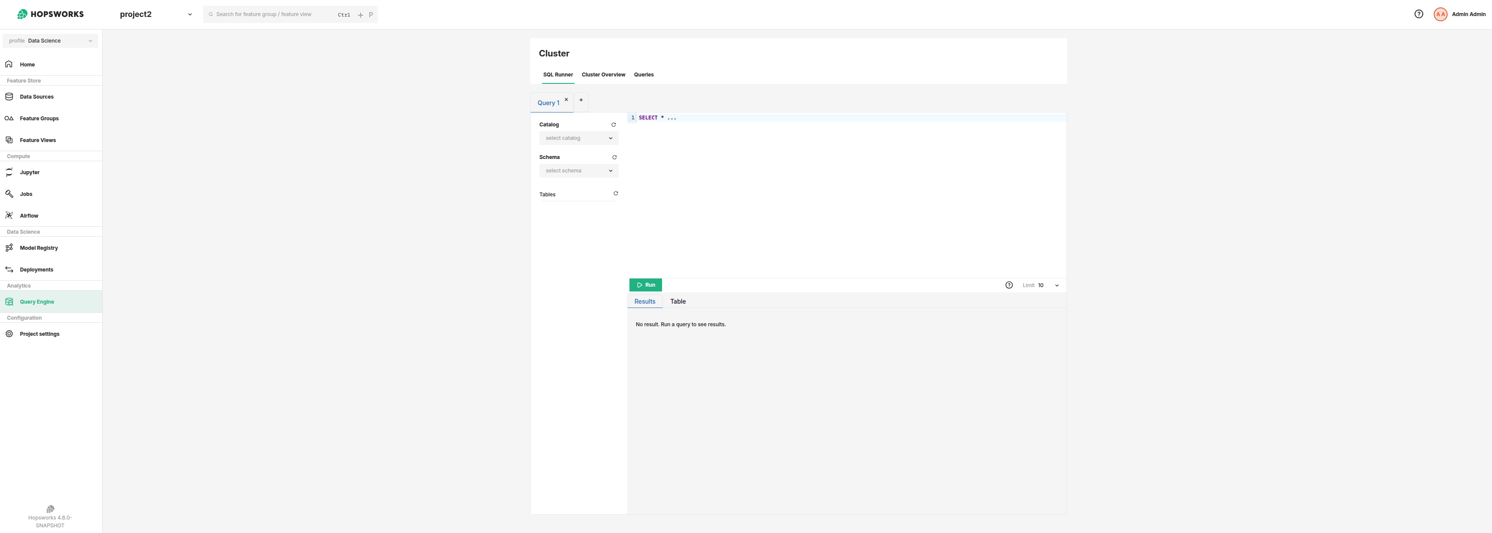
Task: Refresh the Tables list
Action: [x=616, y=193]
